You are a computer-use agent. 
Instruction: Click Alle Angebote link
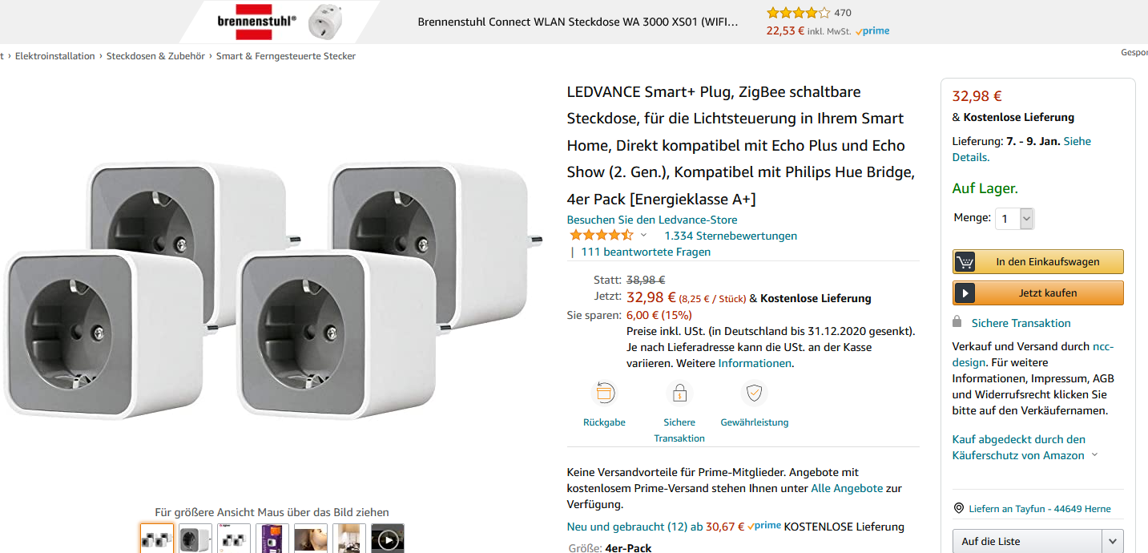coord(847,488)
